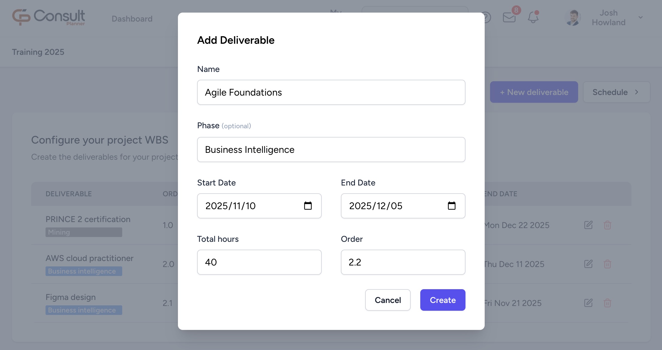Click the Phase field showing Business Intelligence

click(331, 150)
